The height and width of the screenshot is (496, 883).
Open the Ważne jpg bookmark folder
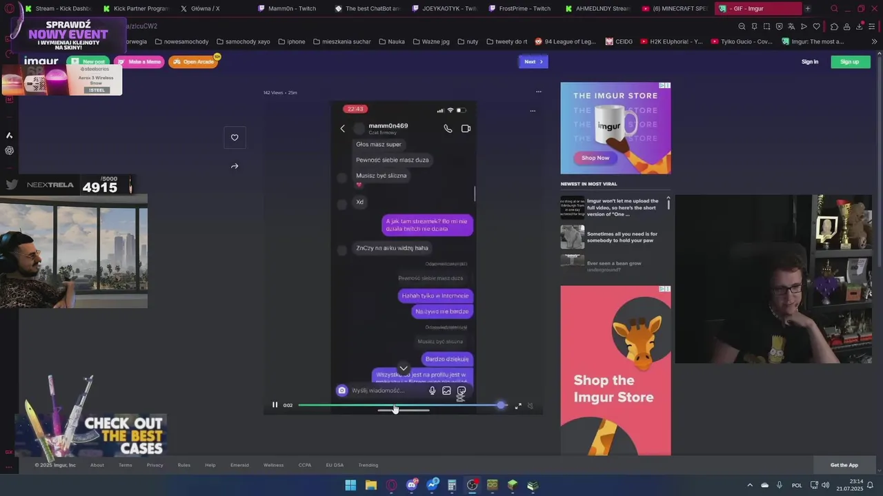point(431,41)
